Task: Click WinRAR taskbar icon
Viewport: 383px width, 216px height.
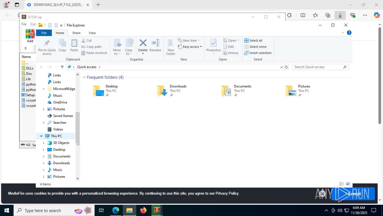Action: click(157, 210)
